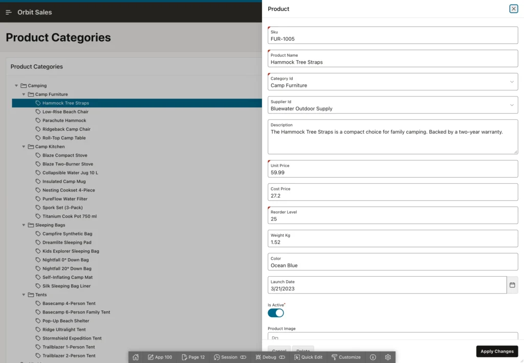Viewport: 524px width, 363px height.
Task: Click inside the Product Name field
Action: pos(392,59)
